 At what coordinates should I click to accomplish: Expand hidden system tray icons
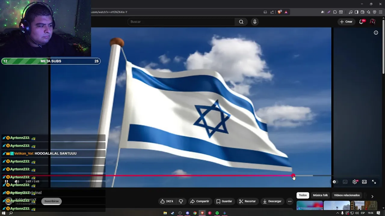pyautogui.click(x=337, y=213)
